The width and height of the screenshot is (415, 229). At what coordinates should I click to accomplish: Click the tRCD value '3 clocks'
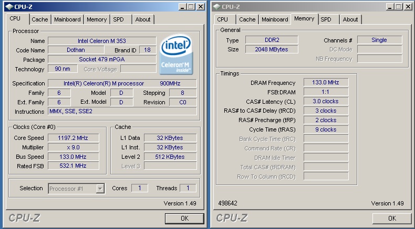[x=326, y=111]
